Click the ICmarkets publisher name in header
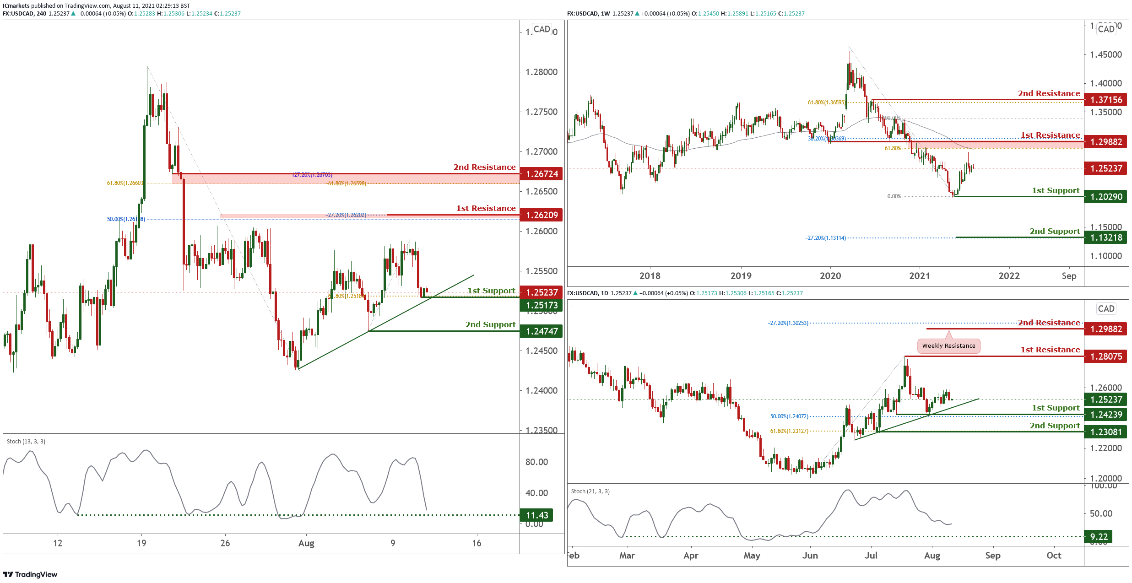This screenshot has height=583, width=1132. (x=16, y=6)
